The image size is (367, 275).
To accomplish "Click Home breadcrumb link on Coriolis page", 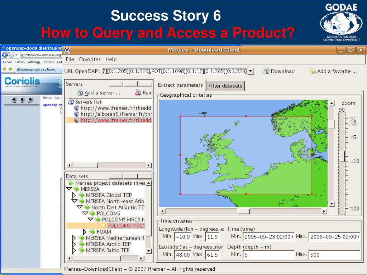I will [x=47, y=98].
